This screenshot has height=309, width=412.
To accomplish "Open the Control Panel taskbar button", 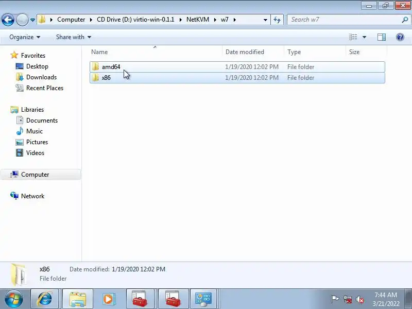I will click(x=203, y=299).
